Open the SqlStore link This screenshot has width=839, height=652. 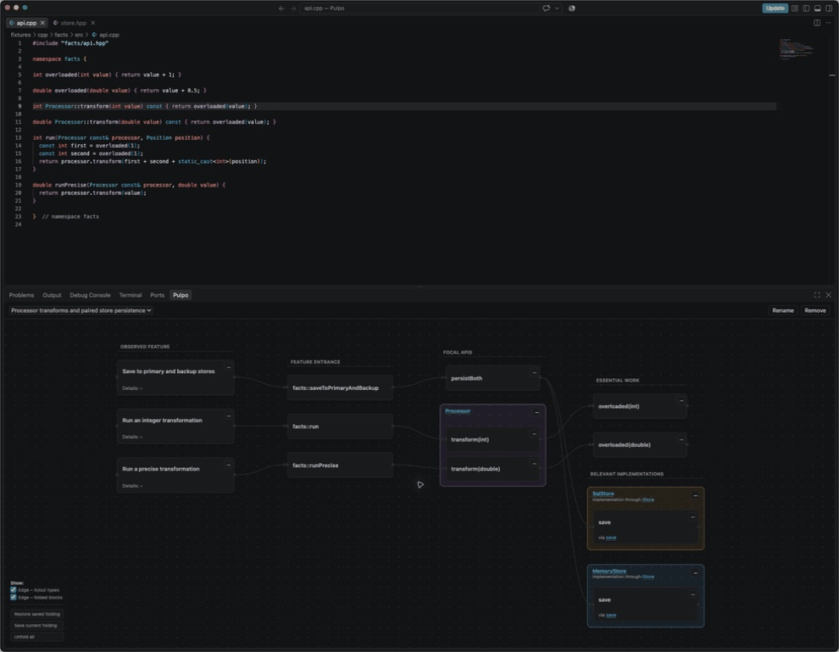point(603,493)
